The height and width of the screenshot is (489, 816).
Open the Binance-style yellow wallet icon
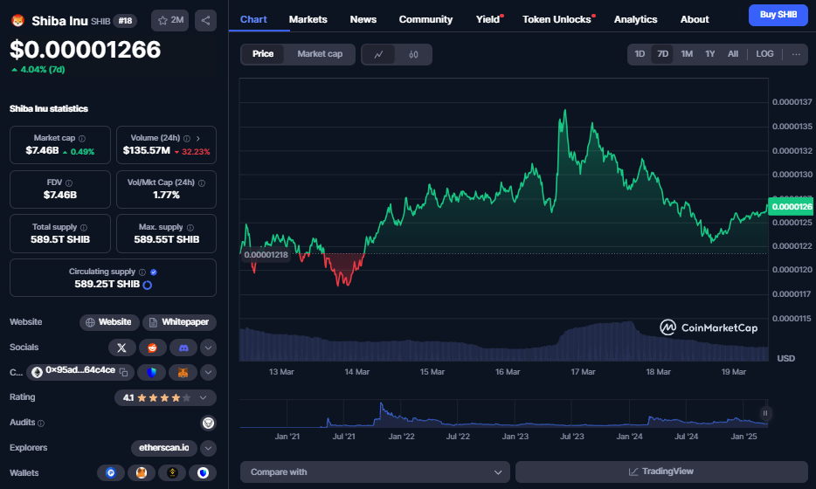pyautogui.click(x=172, y=473)
